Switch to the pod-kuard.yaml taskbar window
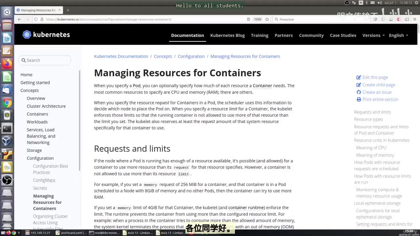420x236 pixels. point(71,233)
